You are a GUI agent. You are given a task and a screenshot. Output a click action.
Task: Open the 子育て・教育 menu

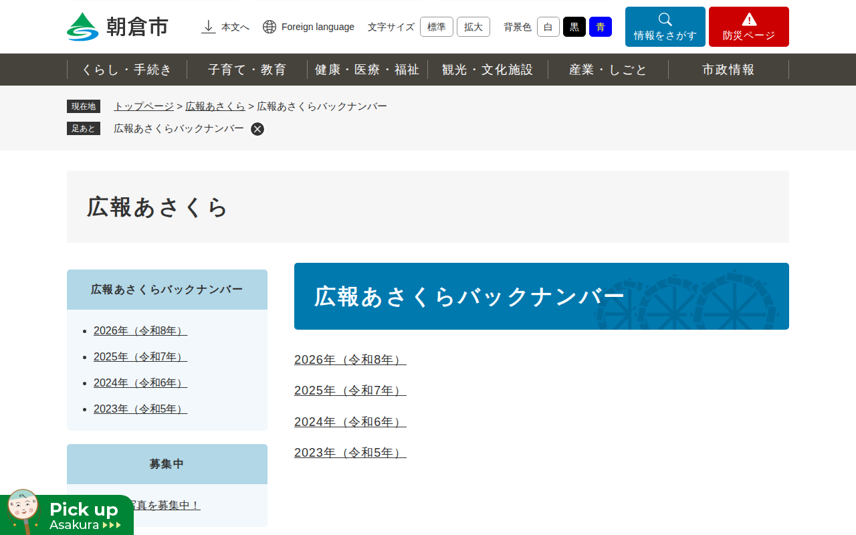[x=247, y=70]
